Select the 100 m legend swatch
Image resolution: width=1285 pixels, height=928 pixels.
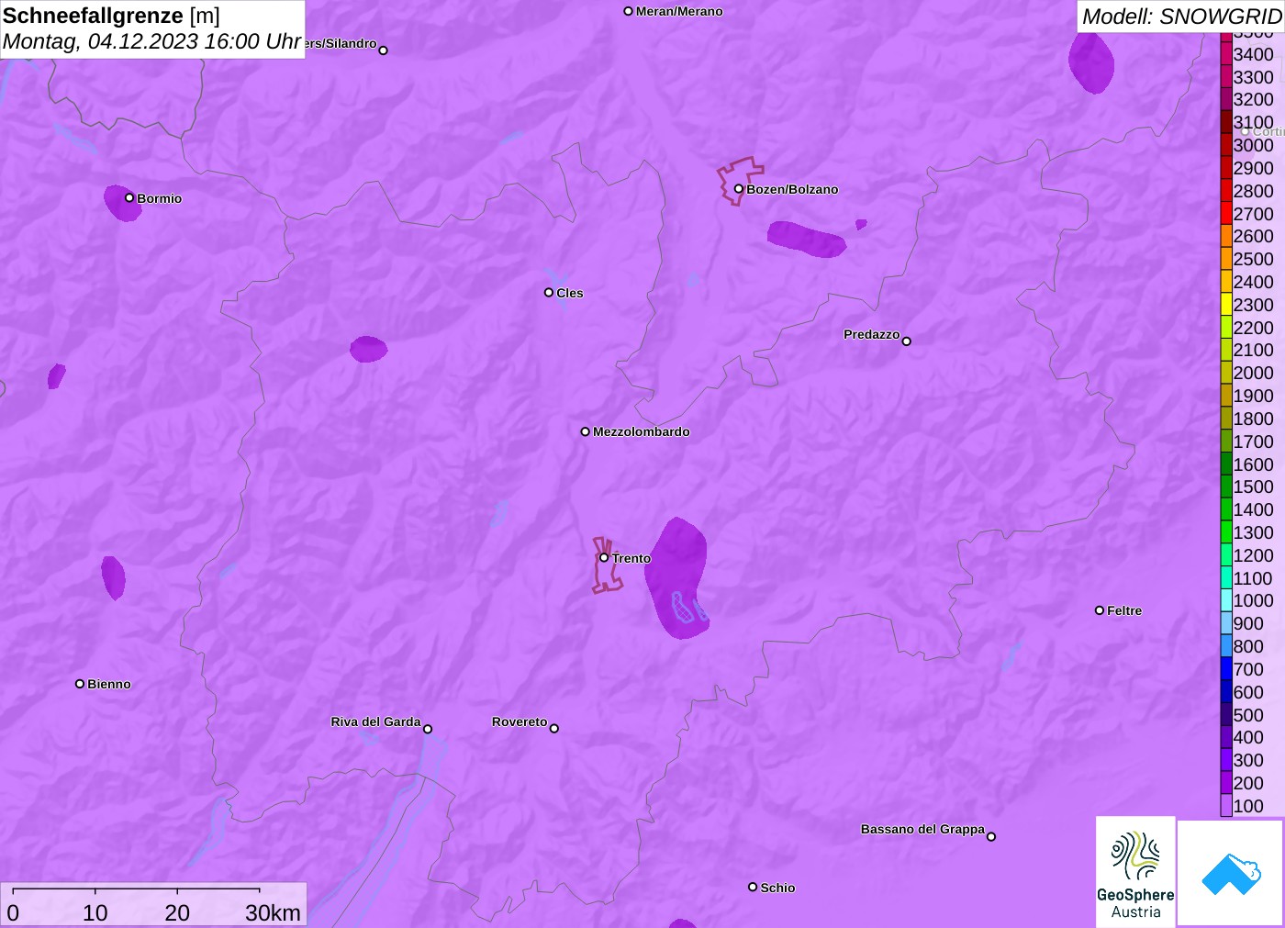(1226, 806)
